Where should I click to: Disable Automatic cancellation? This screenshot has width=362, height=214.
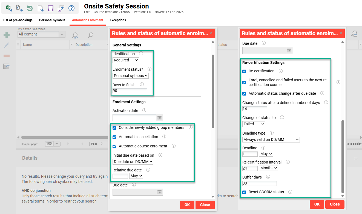point(114,137)
